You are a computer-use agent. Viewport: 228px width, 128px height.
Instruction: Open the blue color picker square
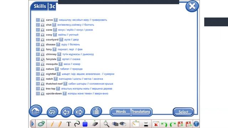click(85, 124)
